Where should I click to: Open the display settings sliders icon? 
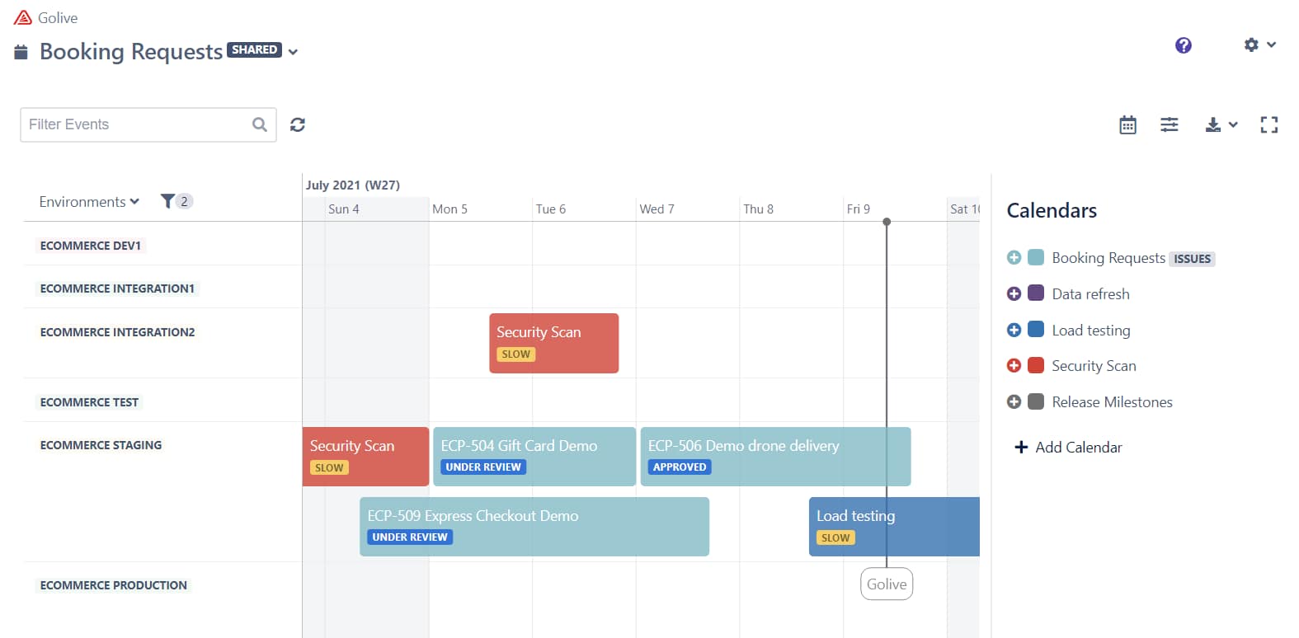click(x=1170, y=124)
